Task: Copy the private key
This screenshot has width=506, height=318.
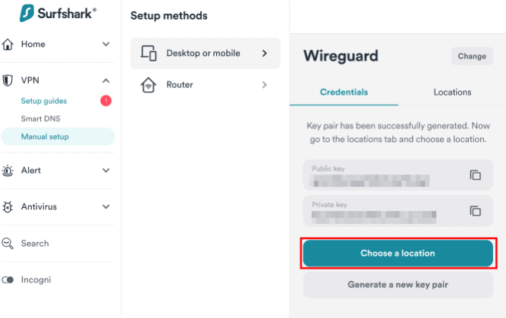Action: tap(476, 211)
